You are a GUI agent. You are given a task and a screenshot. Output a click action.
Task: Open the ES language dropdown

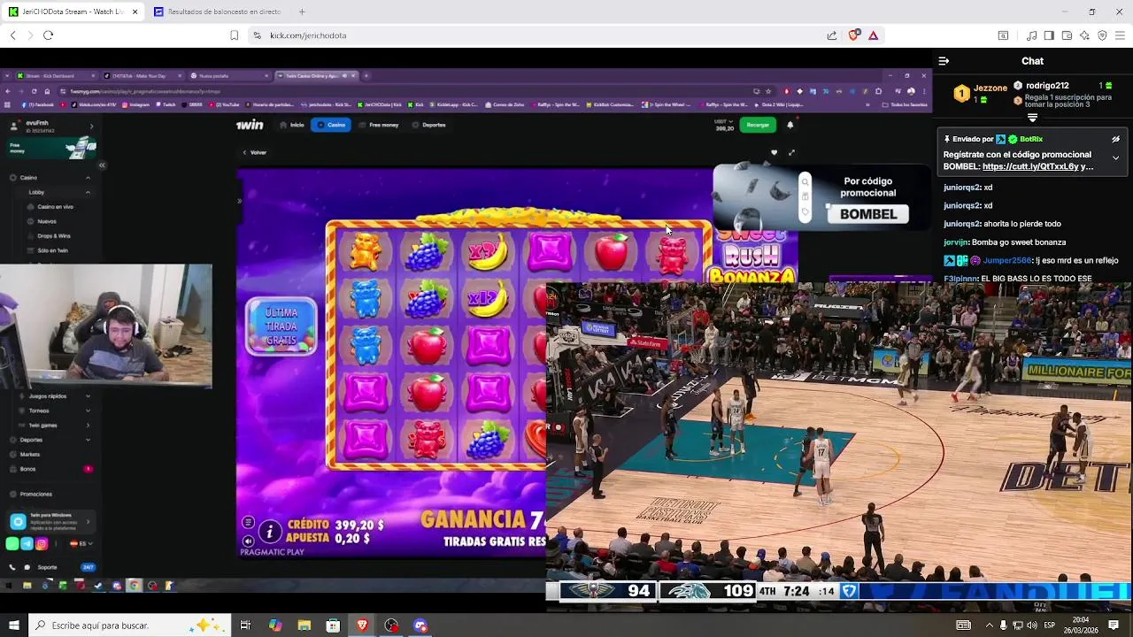81,544
